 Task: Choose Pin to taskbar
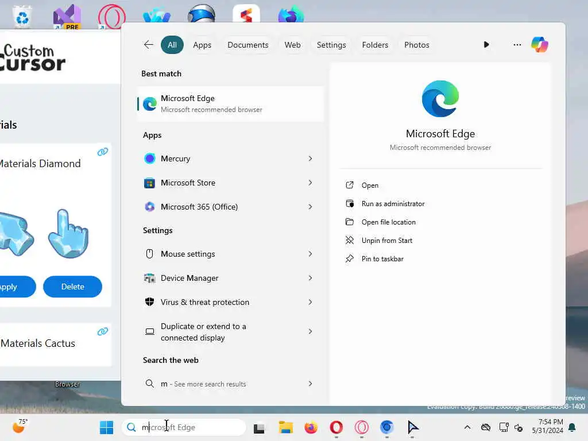point(382,259)
